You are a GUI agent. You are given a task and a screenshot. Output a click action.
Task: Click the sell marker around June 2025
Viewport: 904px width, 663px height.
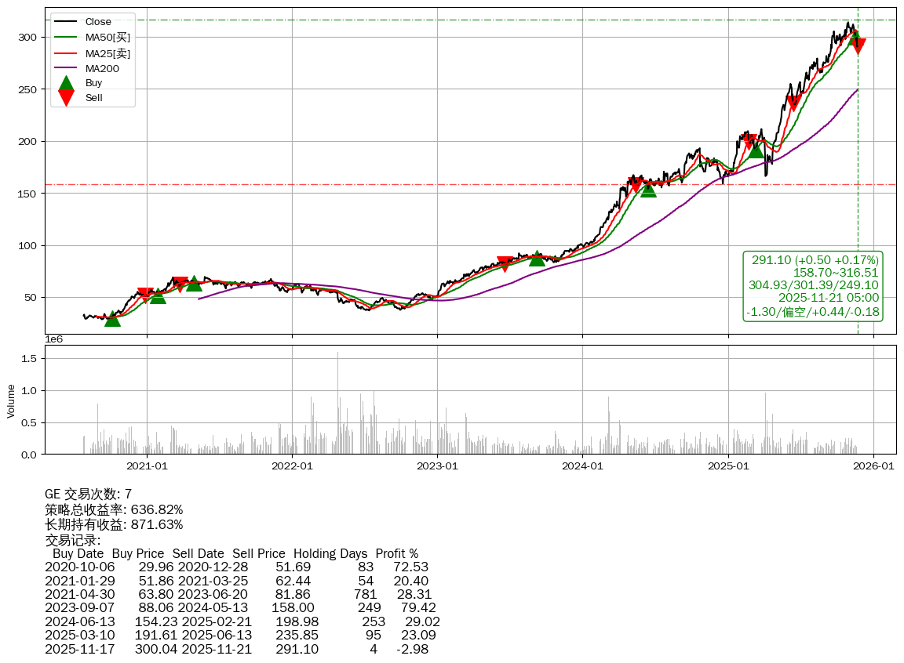point(793,103)
